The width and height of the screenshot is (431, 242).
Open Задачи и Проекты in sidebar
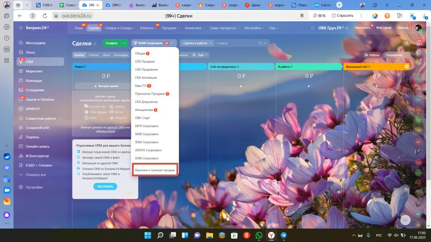40,99
